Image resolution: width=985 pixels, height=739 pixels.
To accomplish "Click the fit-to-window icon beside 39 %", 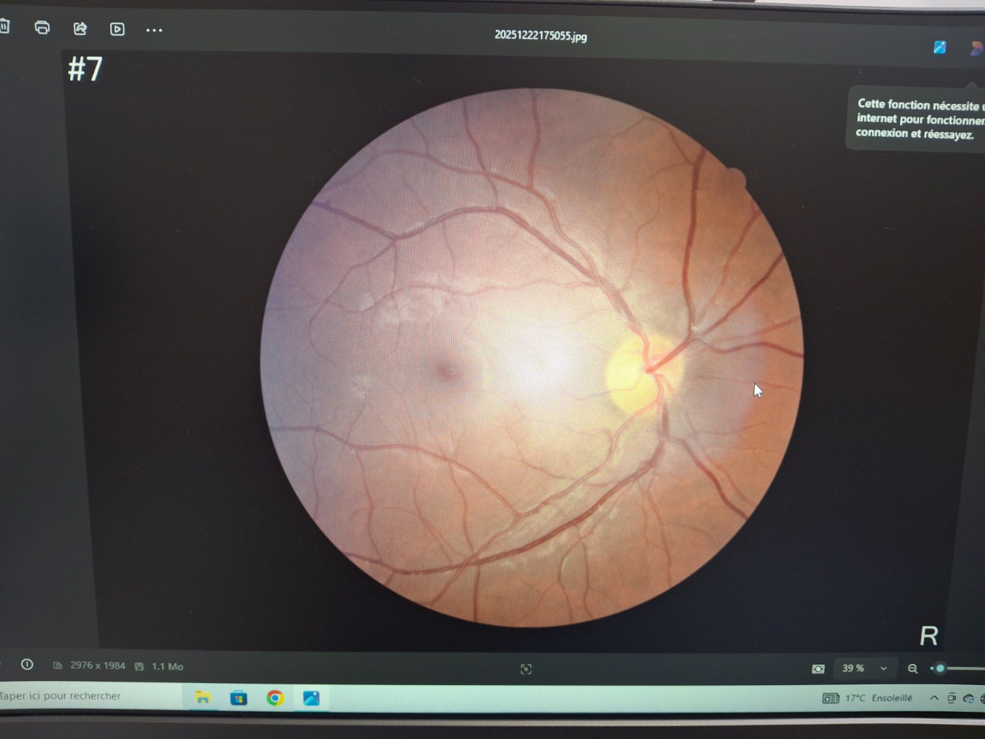I will pos(818,669).
